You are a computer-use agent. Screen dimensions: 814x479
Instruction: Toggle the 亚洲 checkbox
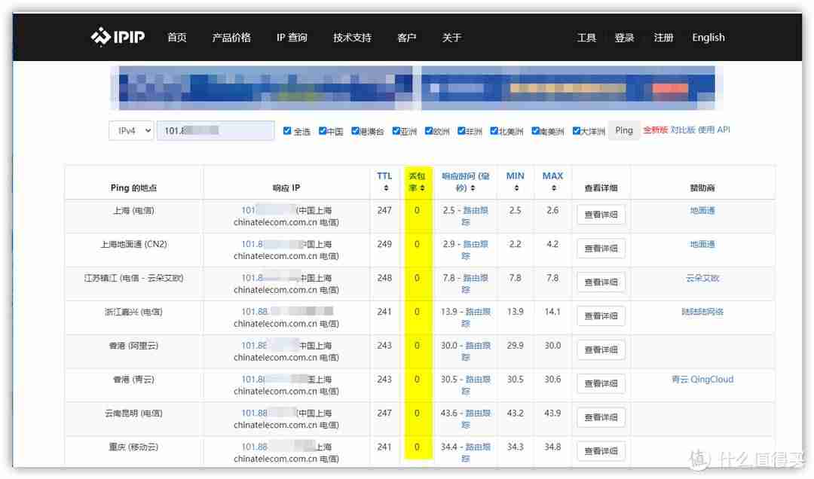[396, 131]
